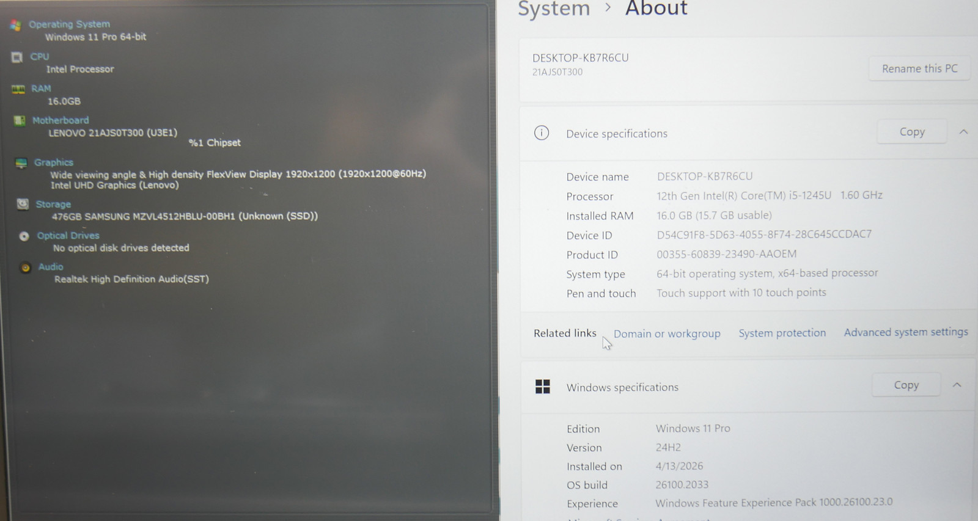The image size is (978, 521).
Task: Copy the Device specifications
Action: pos(912,131)
